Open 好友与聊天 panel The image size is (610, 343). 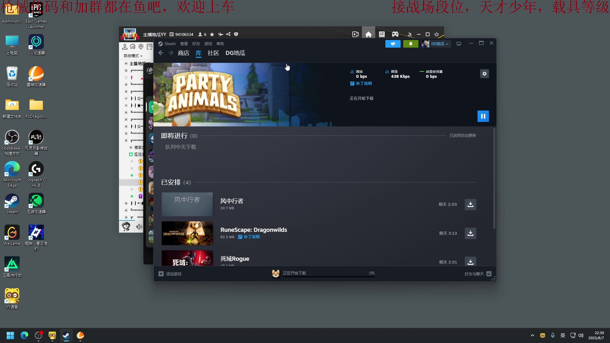tap(478, 274)
